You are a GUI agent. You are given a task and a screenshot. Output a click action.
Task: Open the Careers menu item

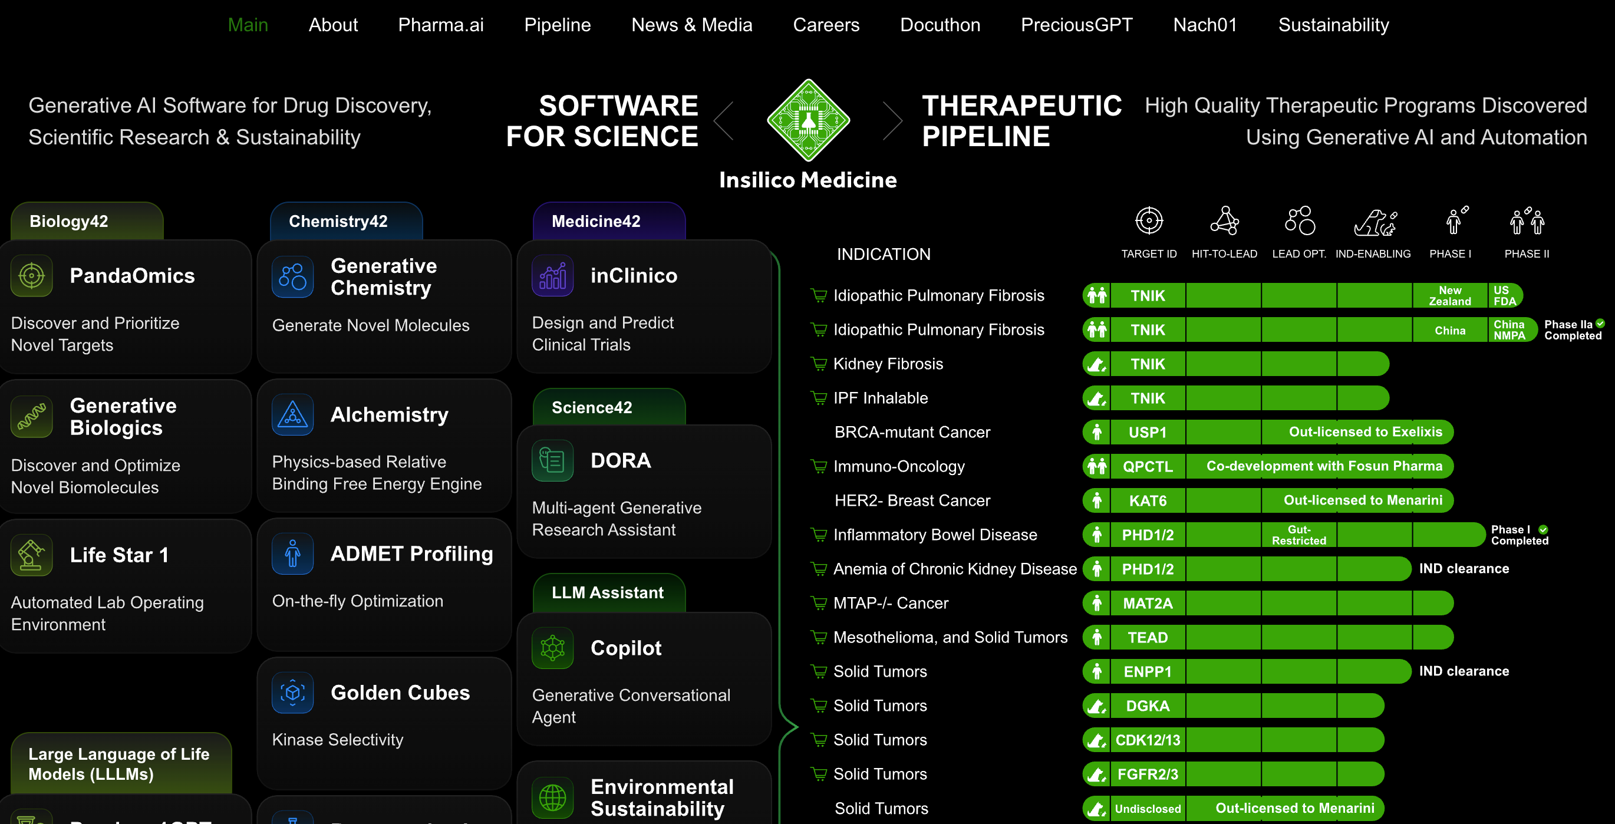pyautogui.click(x=826, y=25)
